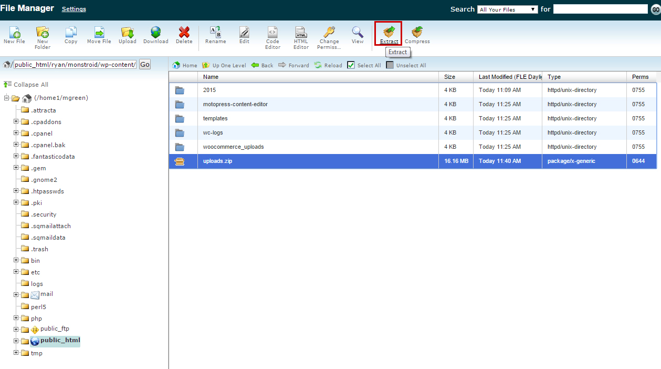This screenshot has width=661, height=369.
Task: Expand the mail folder node
Action: 16,294
